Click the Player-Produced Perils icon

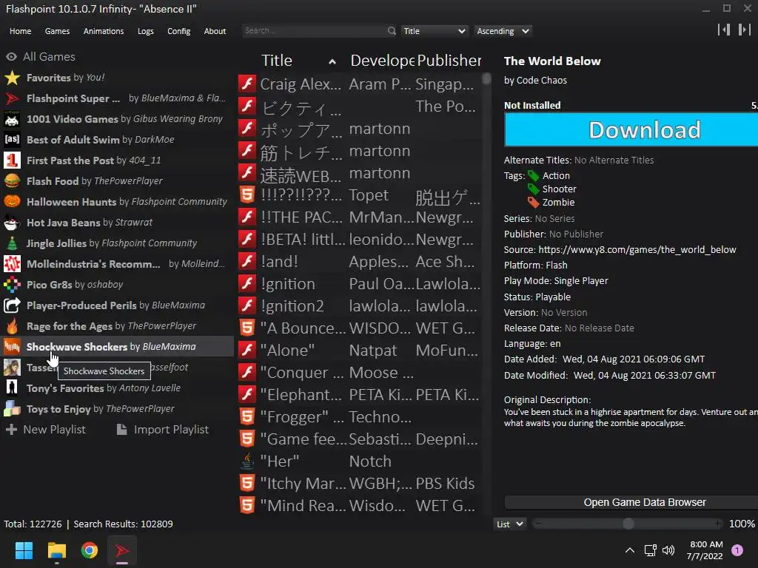coord(12,305)
